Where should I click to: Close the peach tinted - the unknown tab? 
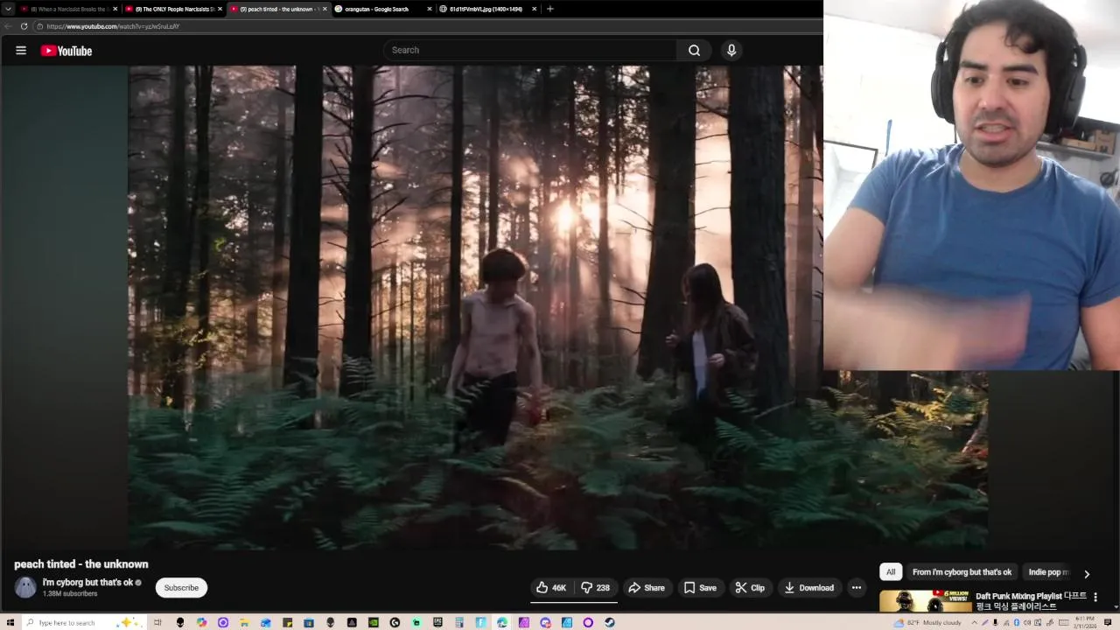[325, 9]
